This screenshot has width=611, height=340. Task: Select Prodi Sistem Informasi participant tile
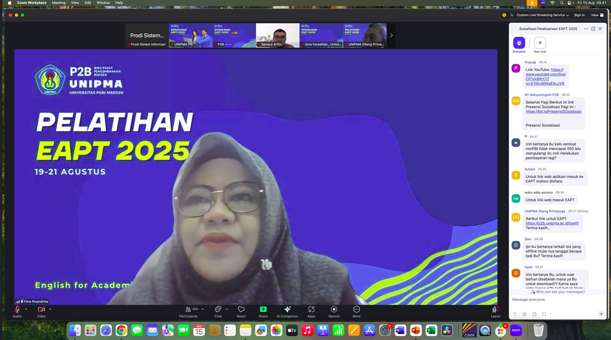pyautogui.click(x=147, y=35)
